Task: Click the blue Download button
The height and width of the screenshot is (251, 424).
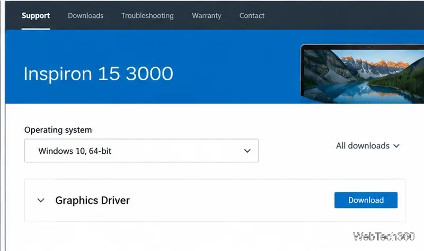Action: click(x=366, y=200)
